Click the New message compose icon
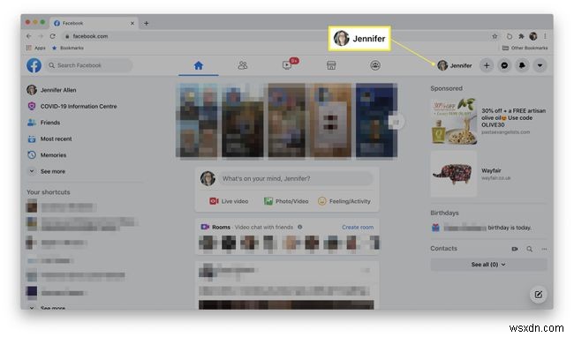Viewport: 574px width, 337px height. point(538,295)
